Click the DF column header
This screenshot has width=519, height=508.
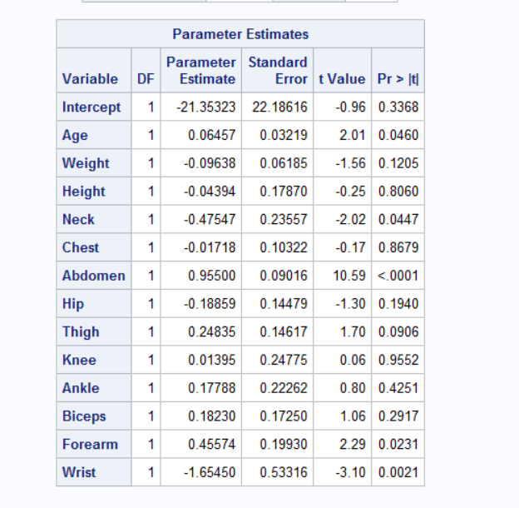tap(145, 79)
